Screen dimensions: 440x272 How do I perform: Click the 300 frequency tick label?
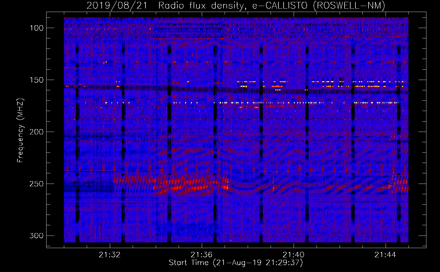click(x=37, y=236)
